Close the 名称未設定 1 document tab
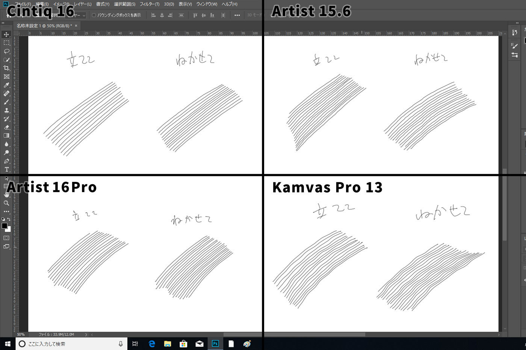526x350 pixels. tap(76, 26)
